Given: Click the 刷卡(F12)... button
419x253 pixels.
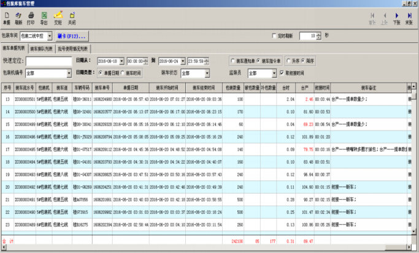Looking at the screenshot, I should (x=72, y=36).
